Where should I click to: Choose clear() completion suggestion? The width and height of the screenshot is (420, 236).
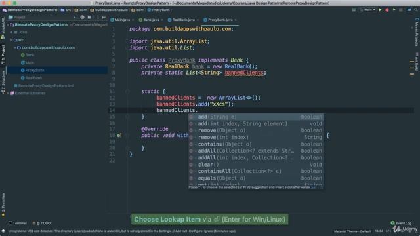pyautogui.click(x=256, y=165)
